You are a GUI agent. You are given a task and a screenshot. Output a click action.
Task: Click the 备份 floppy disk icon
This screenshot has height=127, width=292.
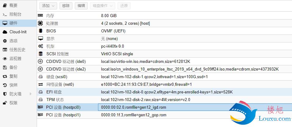point(5,67)
